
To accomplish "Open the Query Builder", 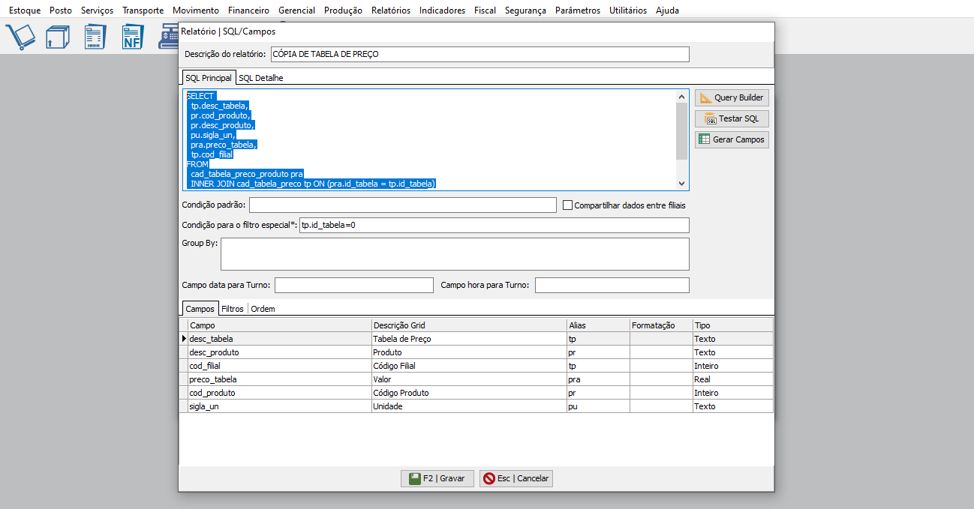I will 732,97.
